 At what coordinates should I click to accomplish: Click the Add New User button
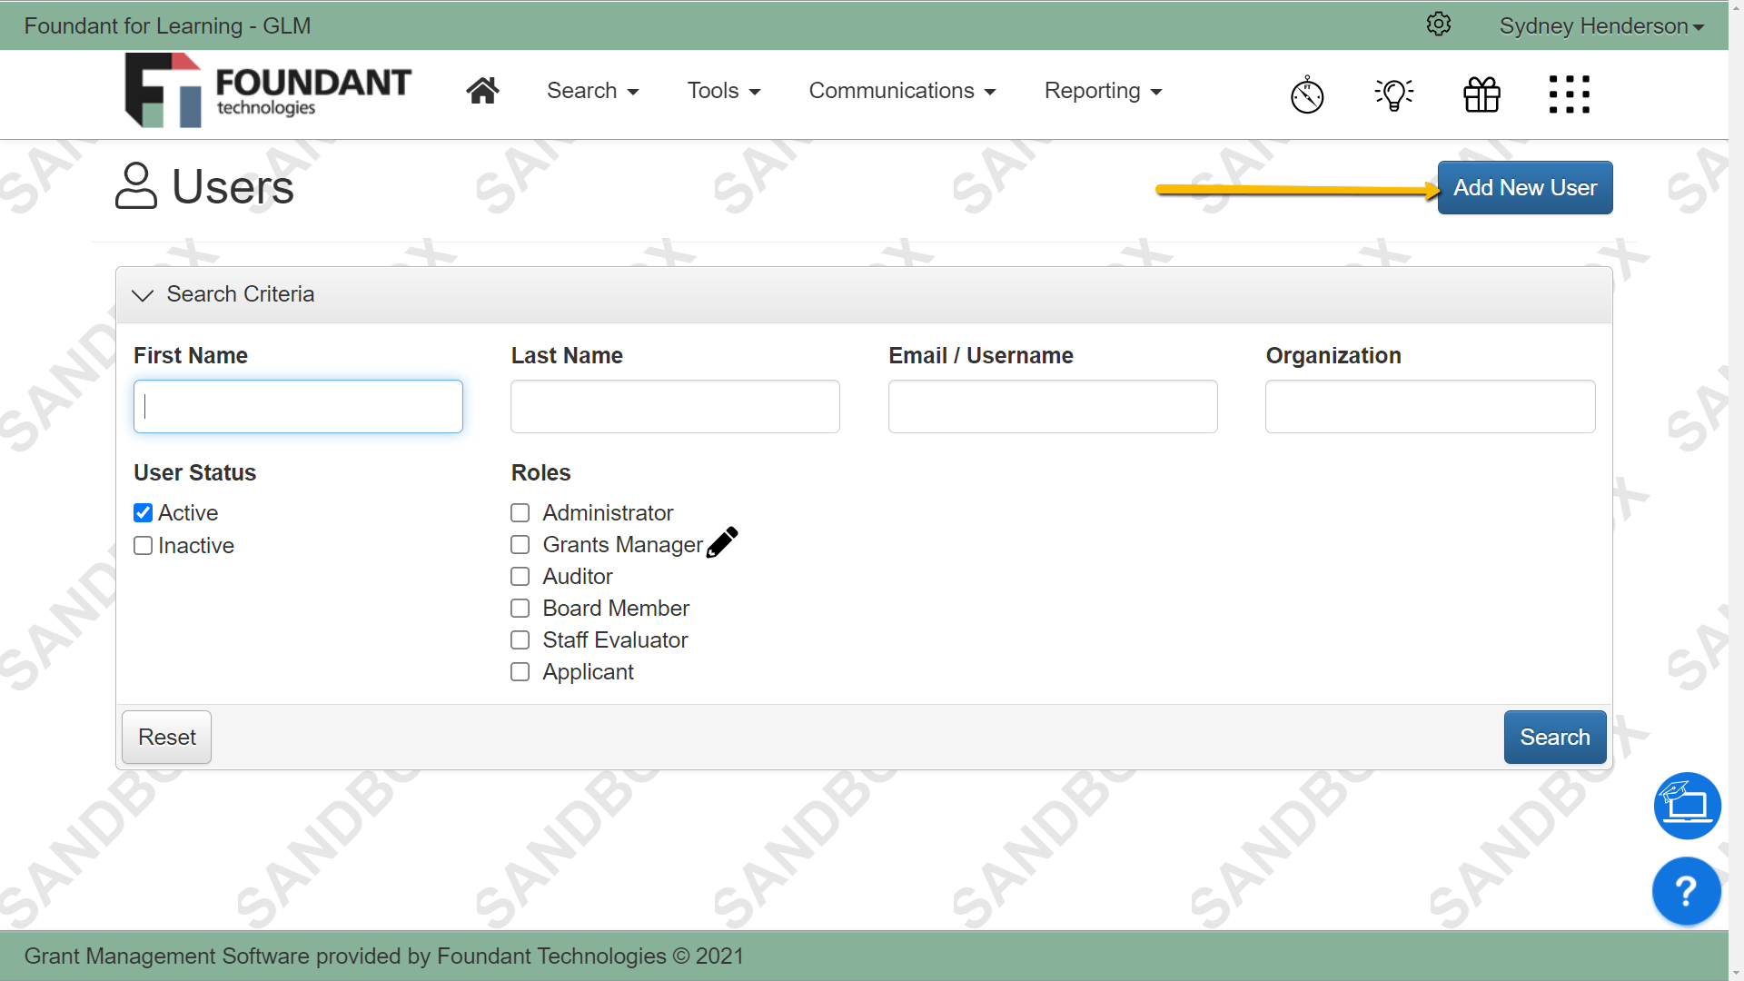click(1524, 187)
